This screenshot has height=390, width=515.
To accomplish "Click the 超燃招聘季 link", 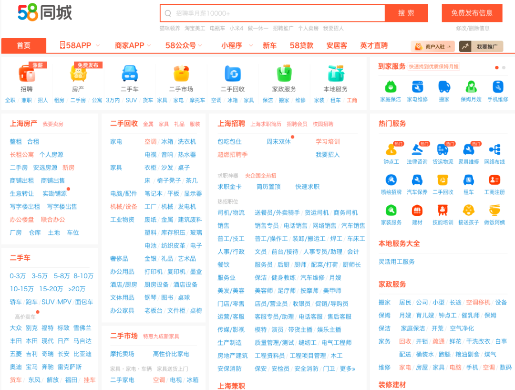I will coord(233,155).
